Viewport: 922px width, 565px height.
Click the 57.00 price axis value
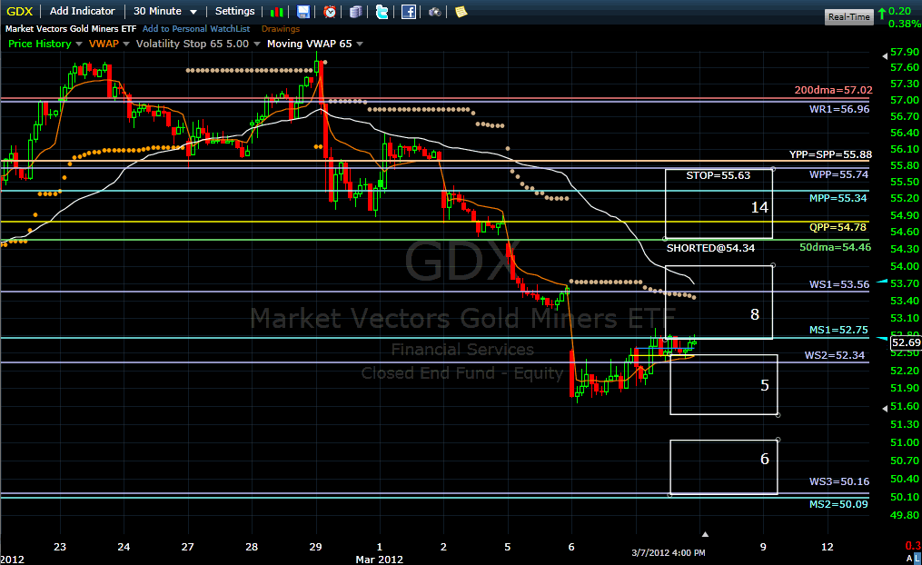905,100
